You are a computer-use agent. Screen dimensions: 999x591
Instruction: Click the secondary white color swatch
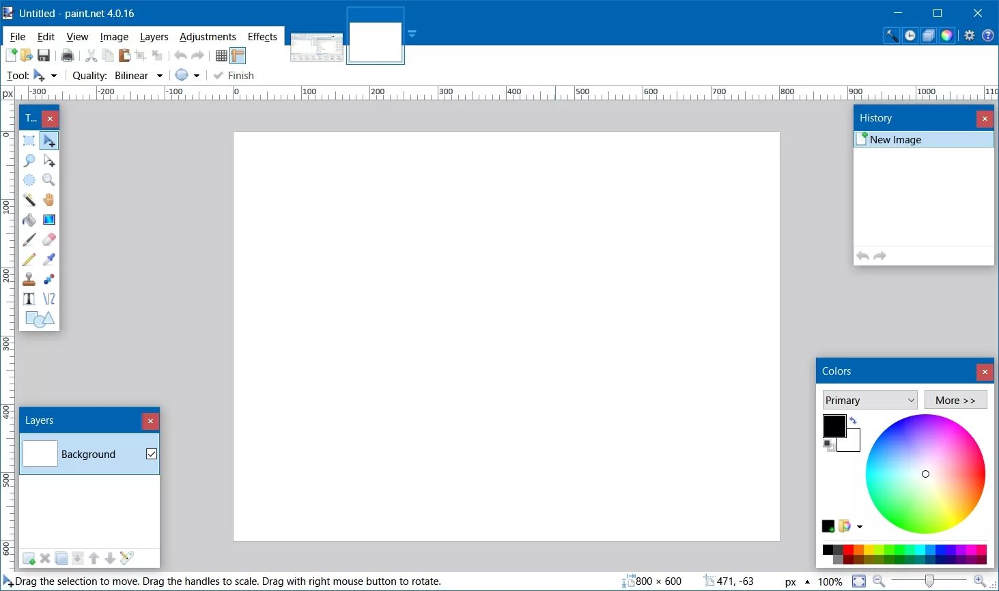click(x=852, y=444)
